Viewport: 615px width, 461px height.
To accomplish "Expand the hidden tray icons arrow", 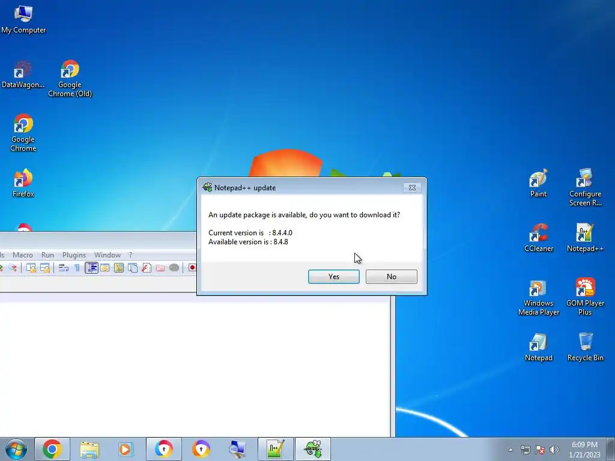I will [510, 450].
